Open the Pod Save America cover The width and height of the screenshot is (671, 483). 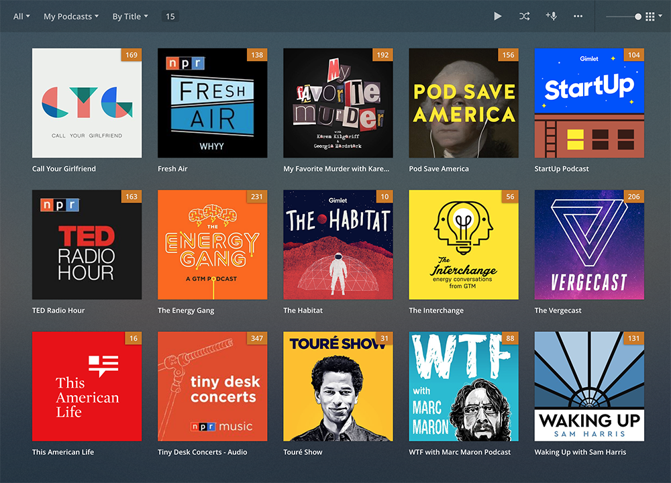click(463, 103)
